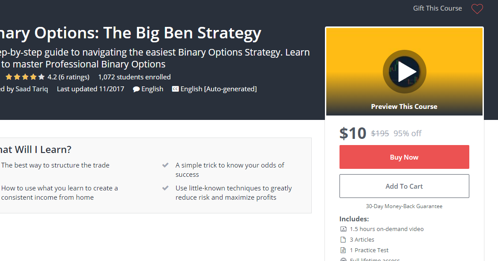Click the Preview This Course label

point(404,107)
